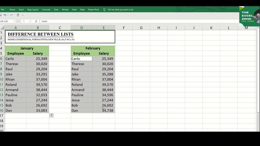Click Raul salary 29,204 in February
This screenshot has width=260, height=146.
104,69
